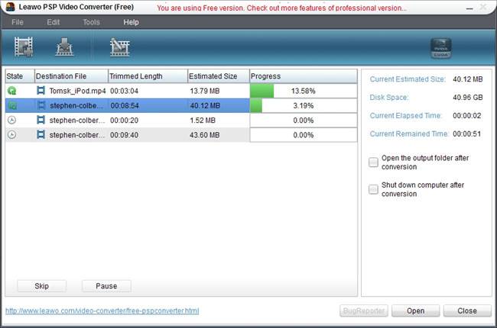The width and height of the screenshot is (497, 328).
Task: Click the 43.60 MB estimated size
Action: click(x=205, y=135)
